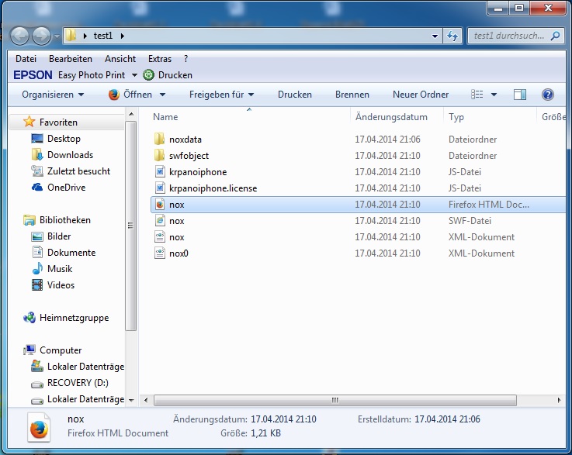This screenshot has width=572, height=455.
Task: Open the view options dropdown arrow
Action: coord(494,95)
